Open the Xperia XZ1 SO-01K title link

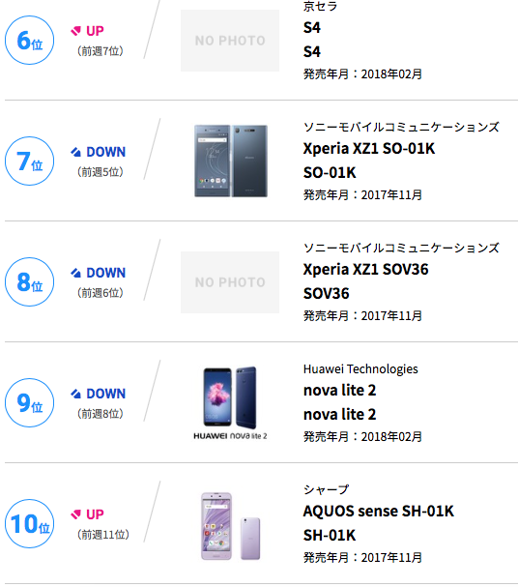369,149
